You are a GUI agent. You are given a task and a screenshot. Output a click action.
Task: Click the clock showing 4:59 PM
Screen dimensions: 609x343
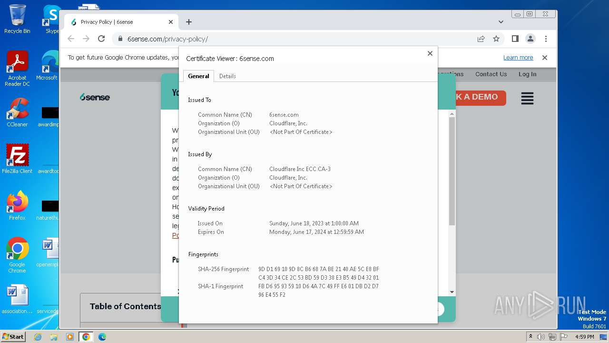584,337
